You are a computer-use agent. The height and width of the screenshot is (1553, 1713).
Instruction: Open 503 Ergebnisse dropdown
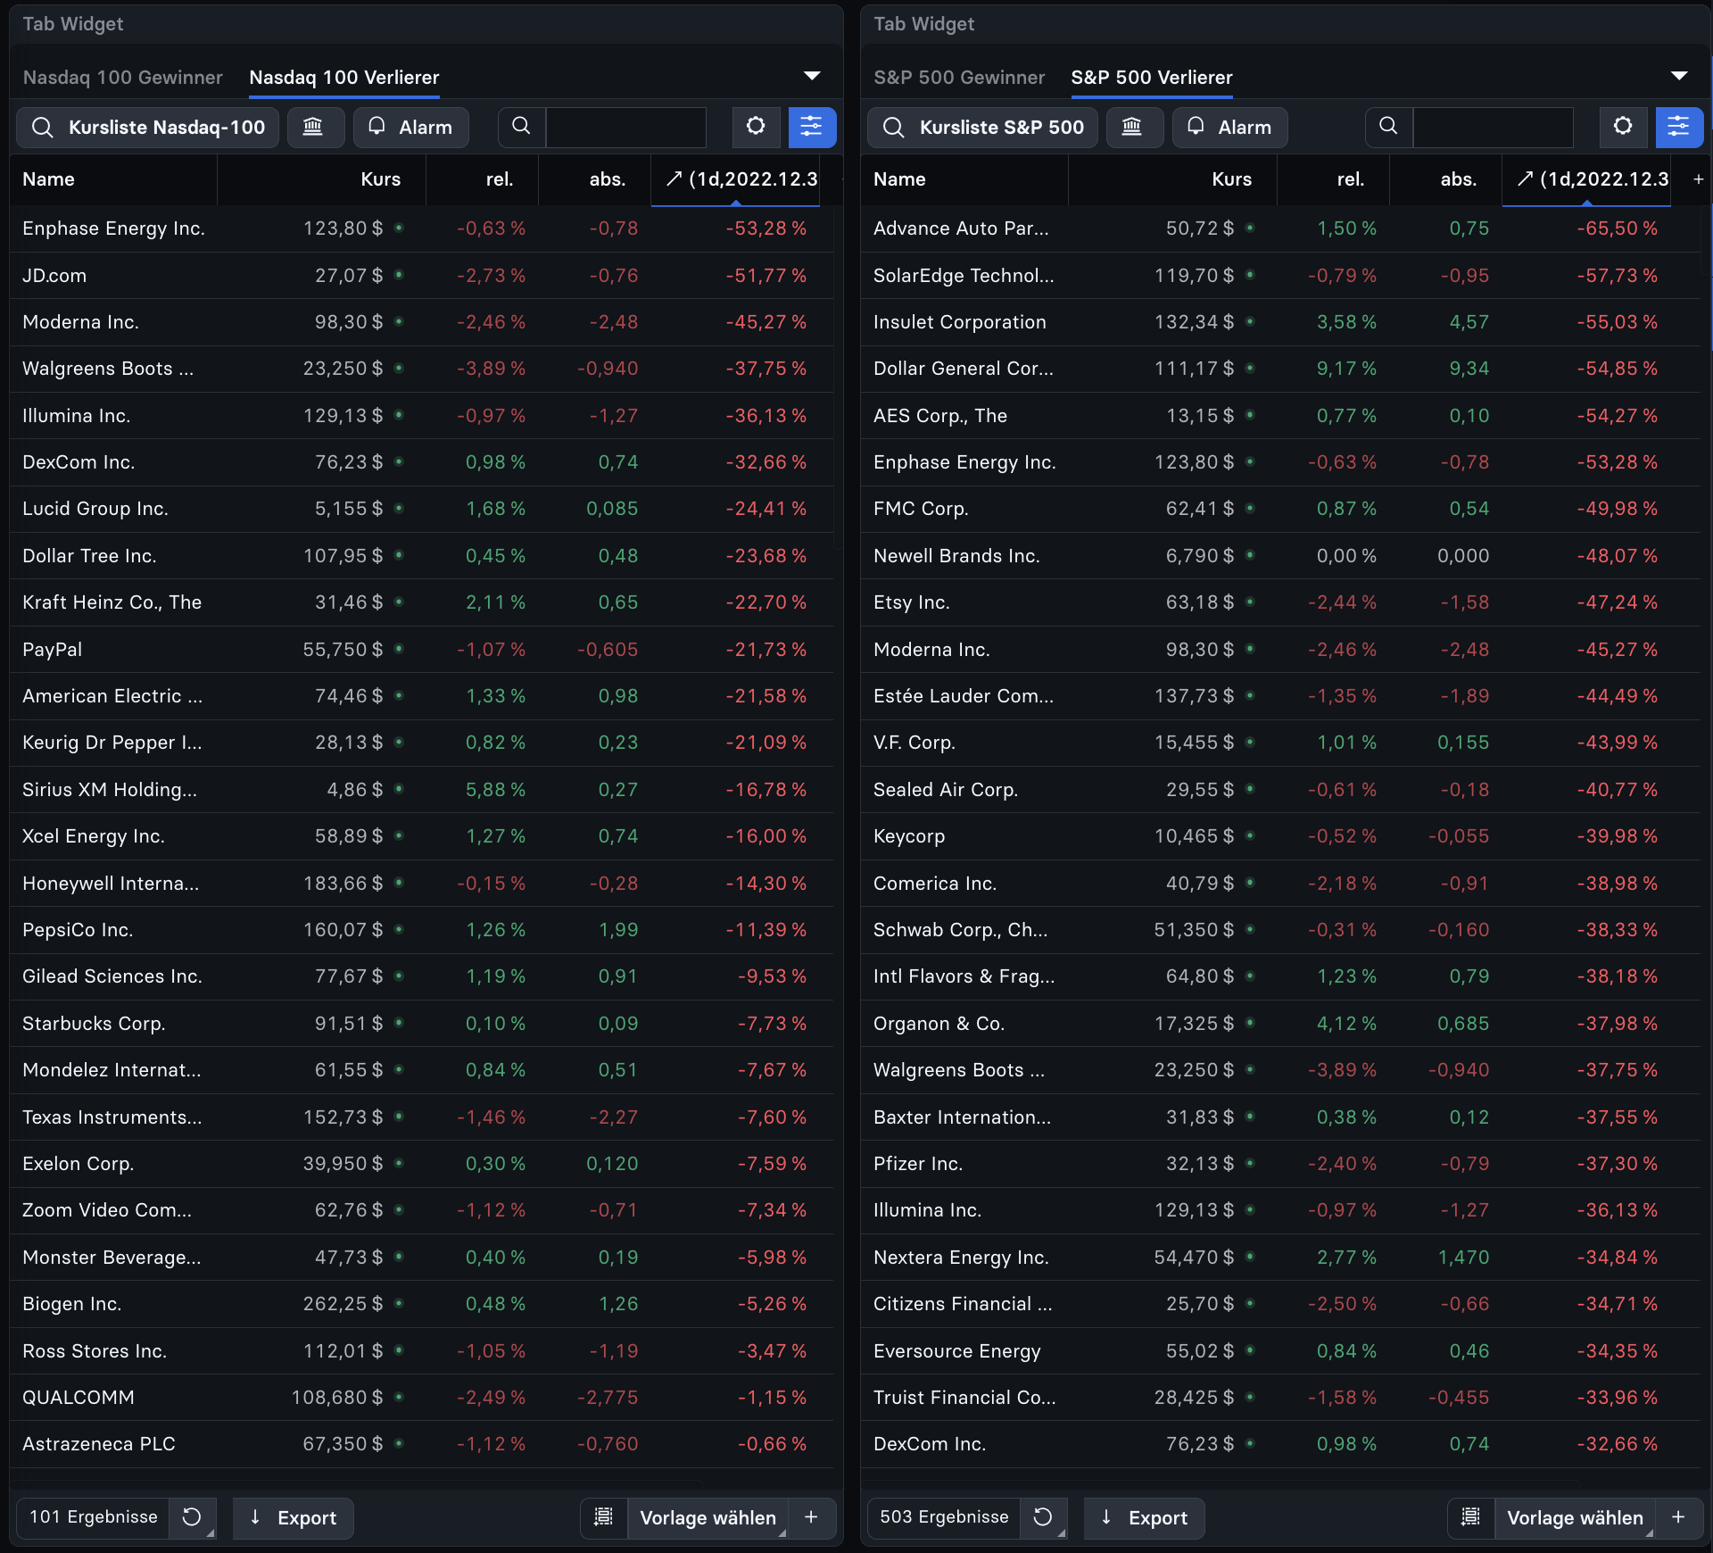(945, 1517)
